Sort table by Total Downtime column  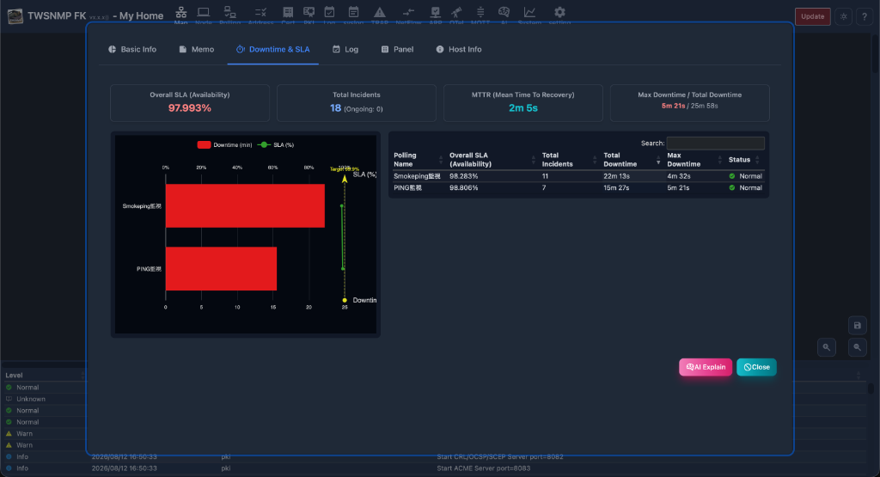tap(632, 159)
